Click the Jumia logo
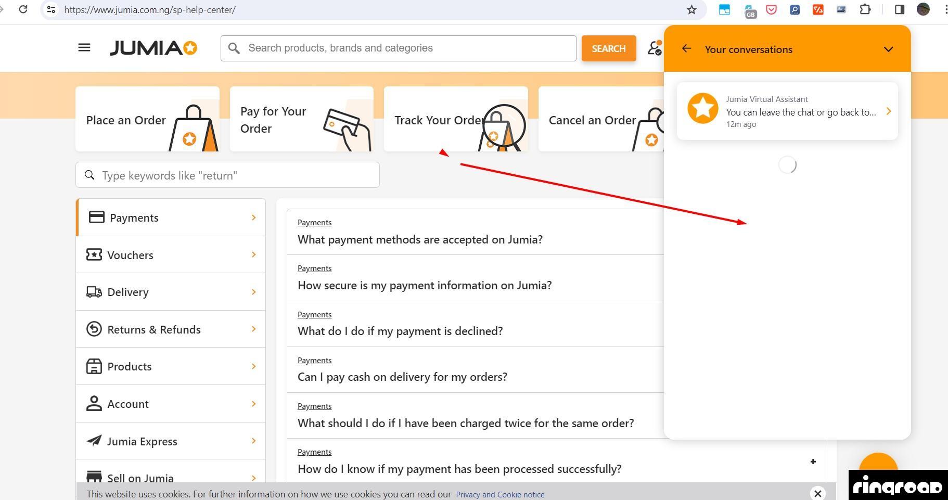 click(153, 48)
